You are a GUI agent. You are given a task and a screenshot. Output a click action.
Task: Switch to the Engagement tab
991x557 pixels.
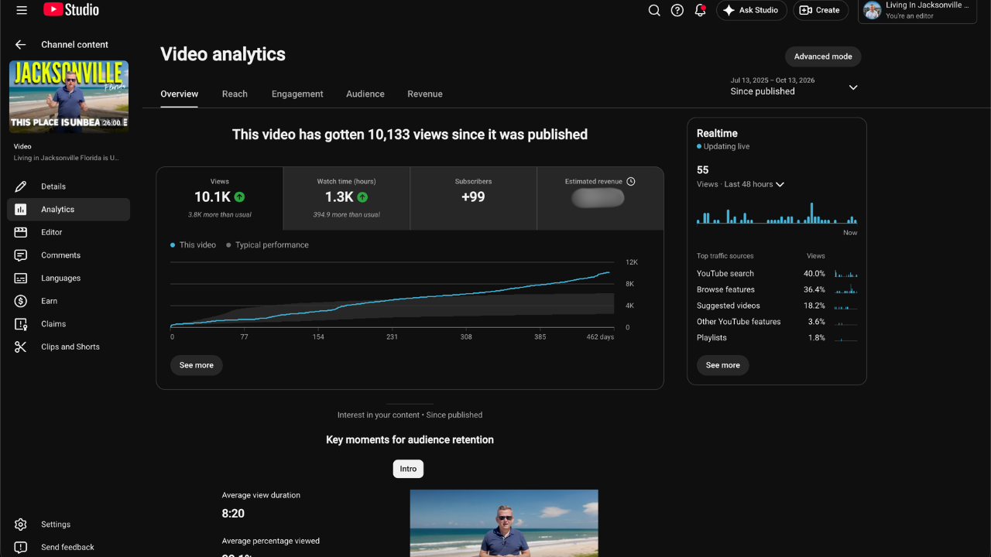point(297,94)
